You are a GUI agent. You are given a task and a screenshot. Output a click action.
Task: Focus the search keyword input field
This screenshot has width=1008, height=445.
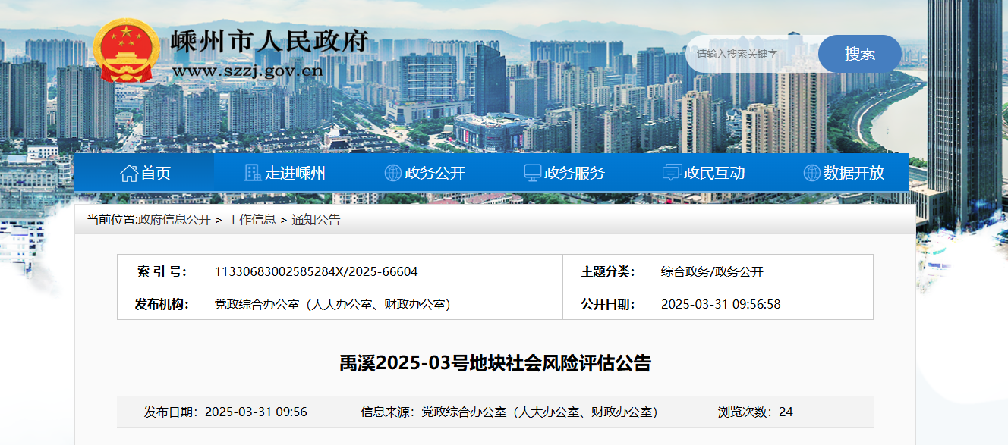[x=751, y=54]
